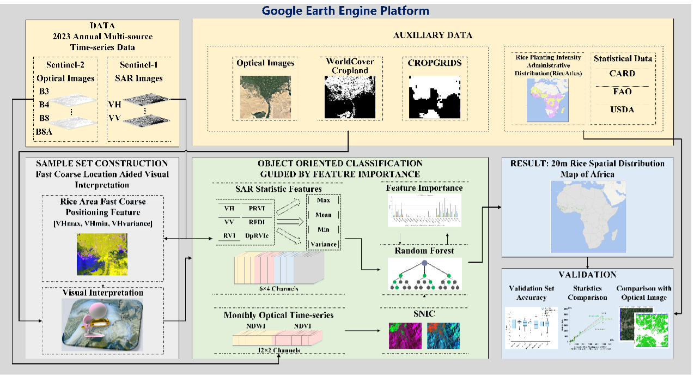Click the Google Earth Engine Platform title
This screenshot has width=694, height=376.
[345, 10]
